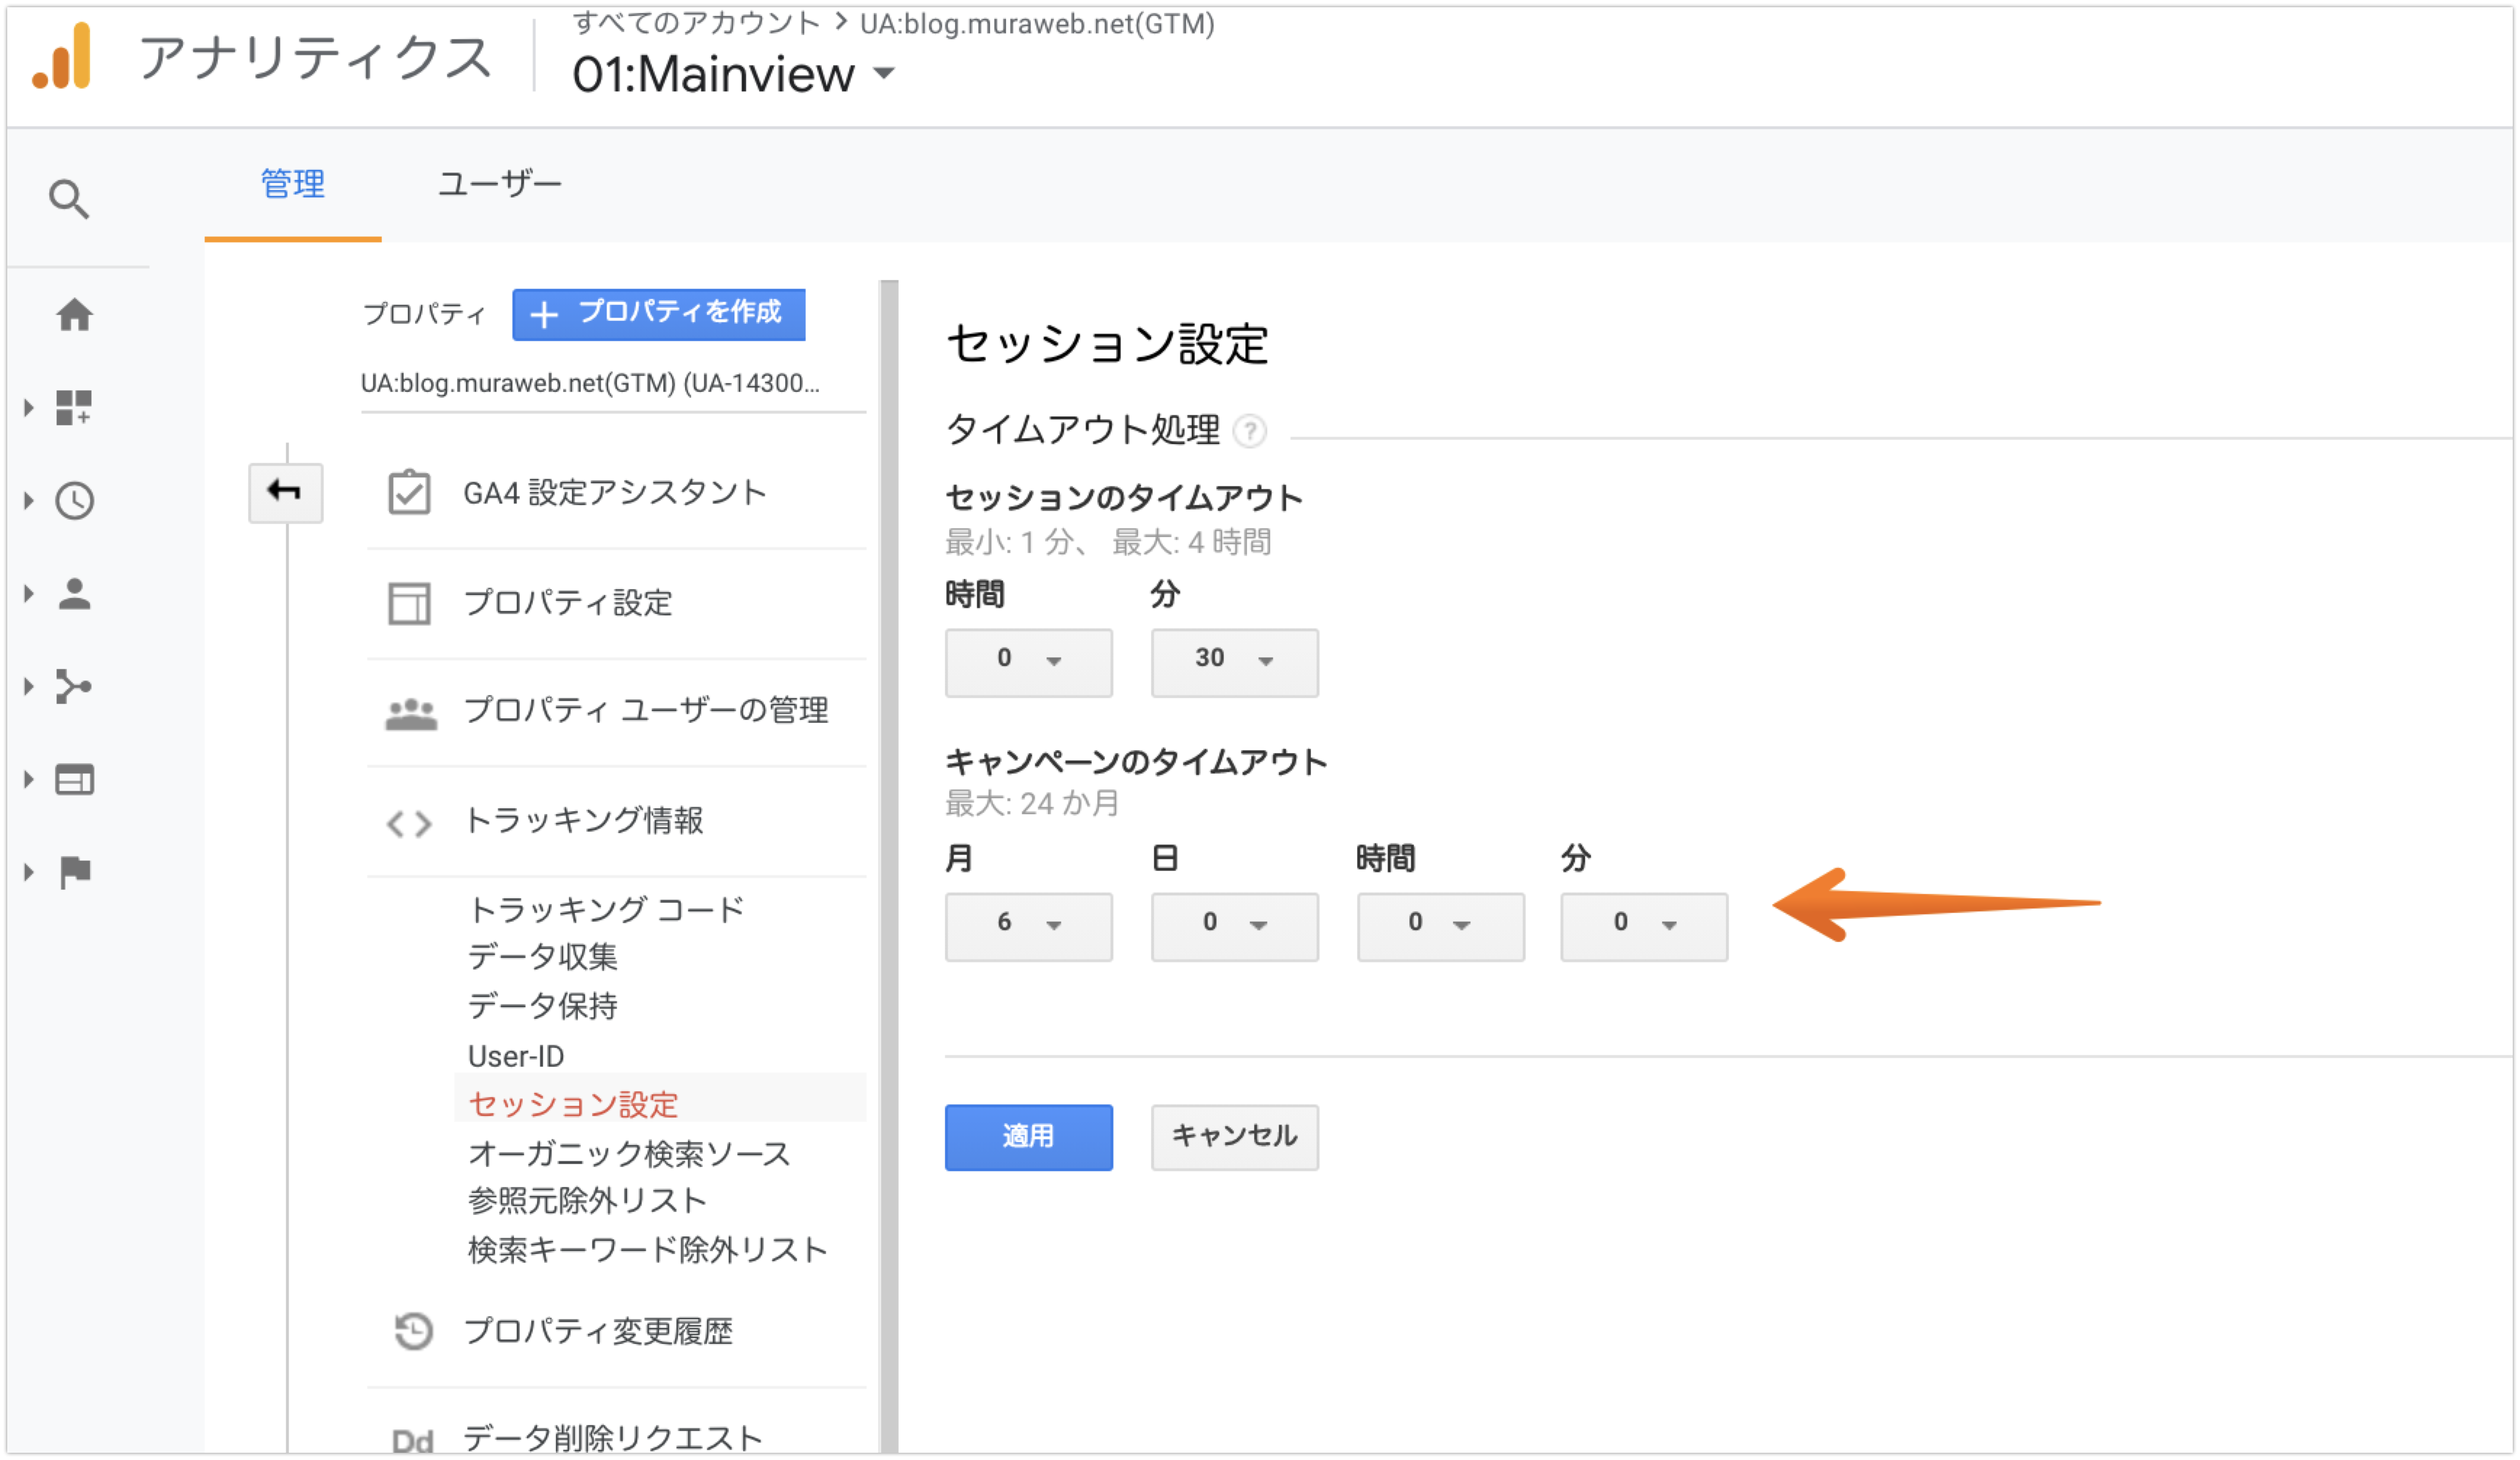This screenshot has height=1460, width=2520.
Task: Open Audience reports person icon
Action: [74, 593]
